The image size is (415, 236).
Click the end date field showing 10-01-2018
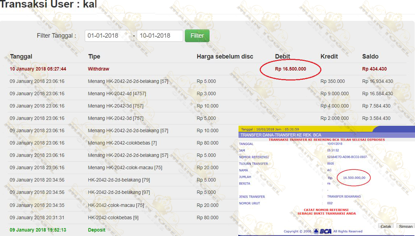coord(159,36)
